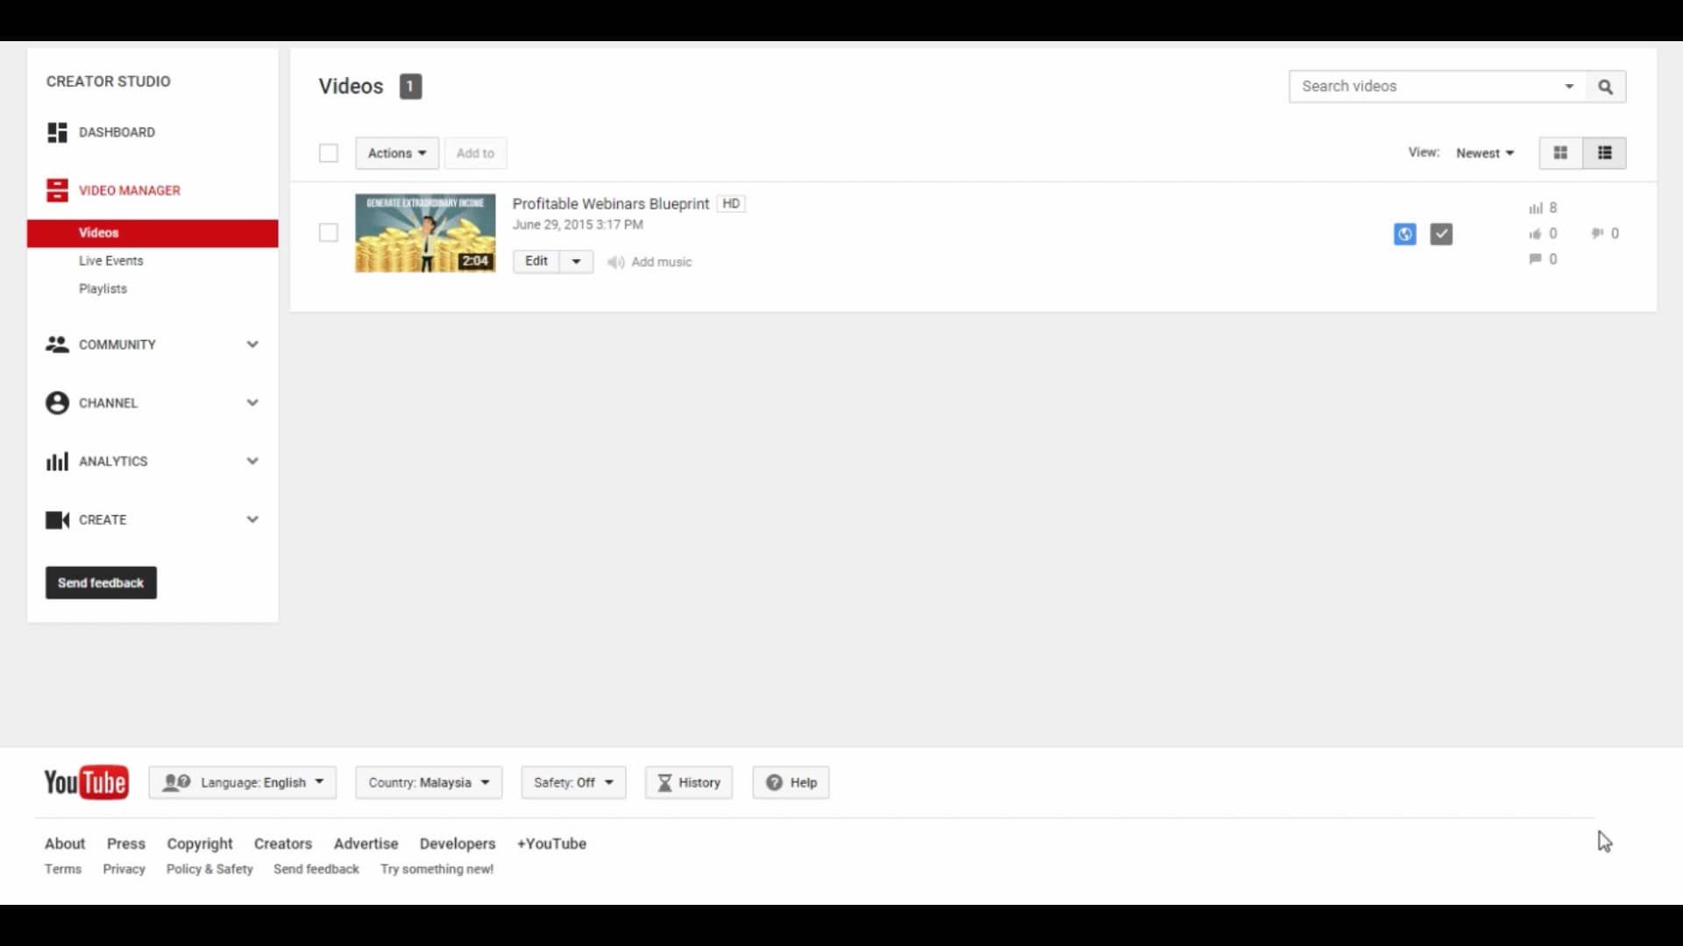Open the Dashboard from the sidebar
Screen dimensions: 1683x946
click(x=57, y=132)
